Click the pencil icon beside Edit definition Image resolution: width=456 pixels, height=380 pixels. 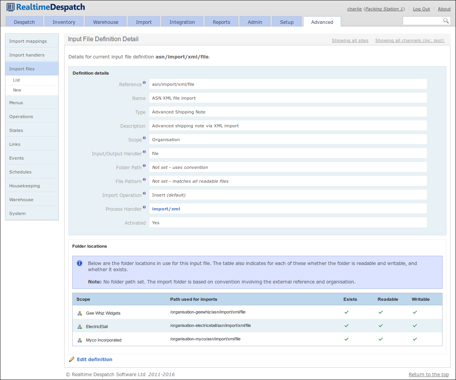click(71, 359)
